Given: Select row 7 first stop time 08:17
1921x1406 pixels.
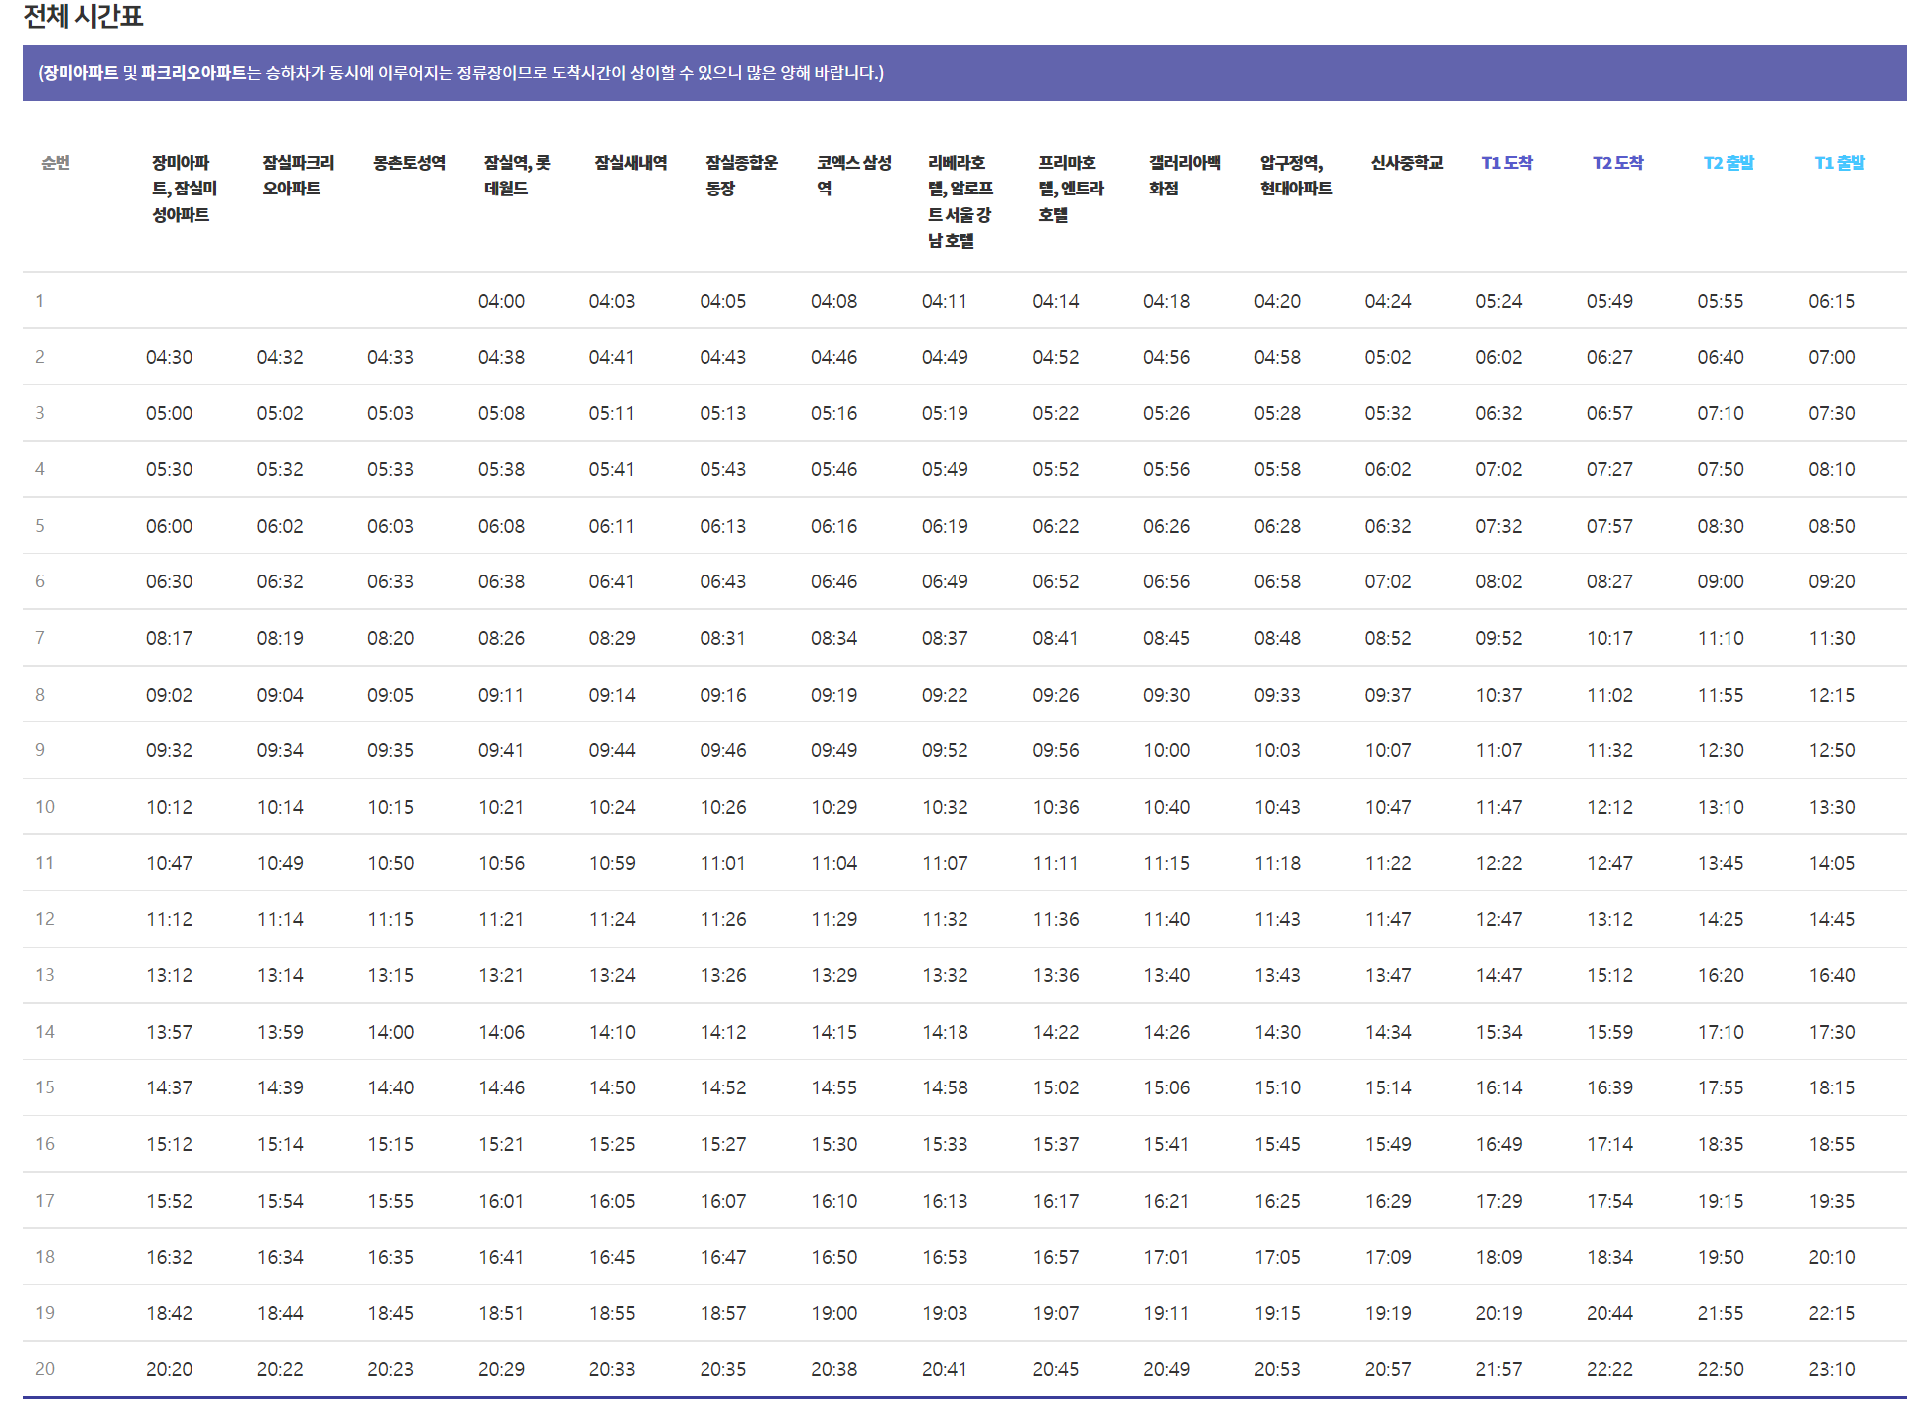Looking at the screenshot, I should pyautogui.click(x=169, y=638).
